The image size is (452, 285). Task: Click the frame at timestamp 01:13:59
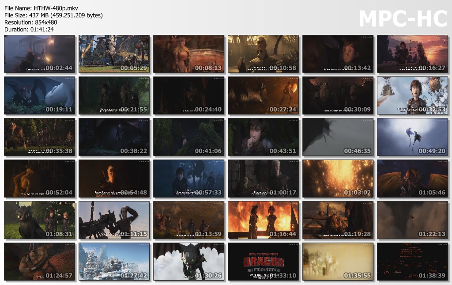[x=189, y=220]
